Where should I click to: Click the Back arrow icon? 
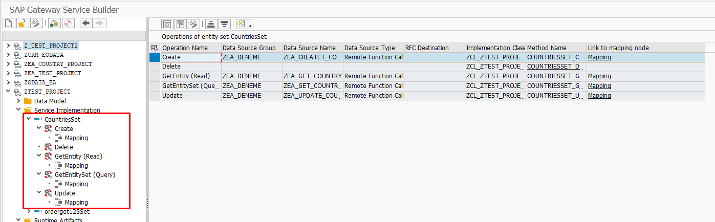86,23
